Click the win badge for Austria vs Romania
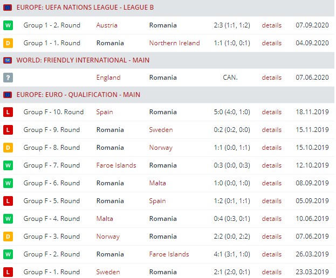This screenshot has height=278, width=336. [x=8, y=25]
